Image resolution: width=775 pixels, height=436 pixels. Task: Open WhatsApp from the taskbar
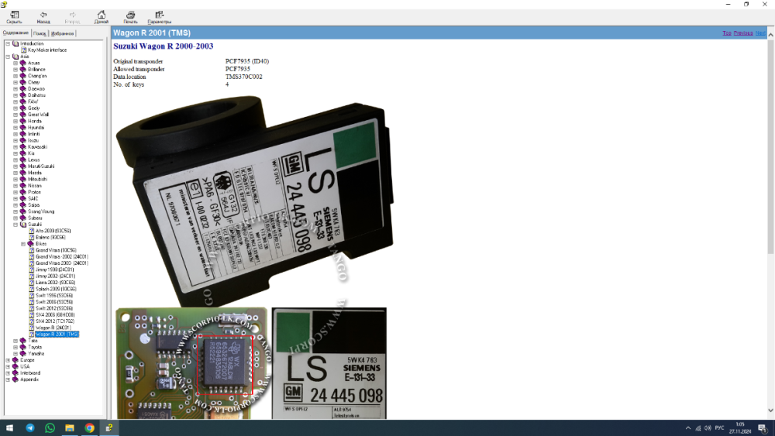point(50,427)
